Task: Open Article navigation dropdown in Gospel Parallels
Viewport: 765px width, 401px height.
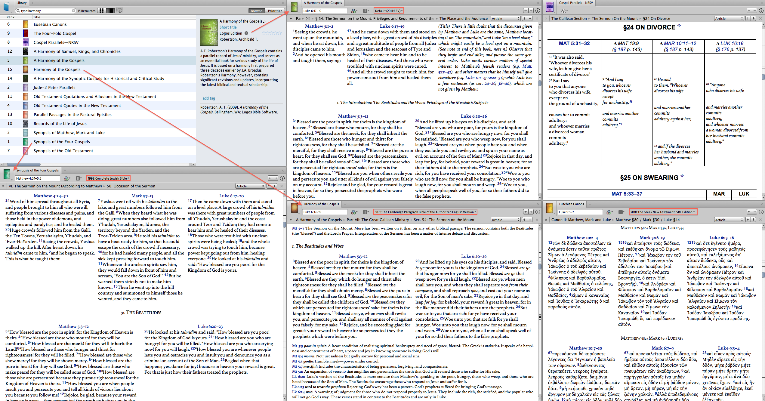Action: coord(729,19)
